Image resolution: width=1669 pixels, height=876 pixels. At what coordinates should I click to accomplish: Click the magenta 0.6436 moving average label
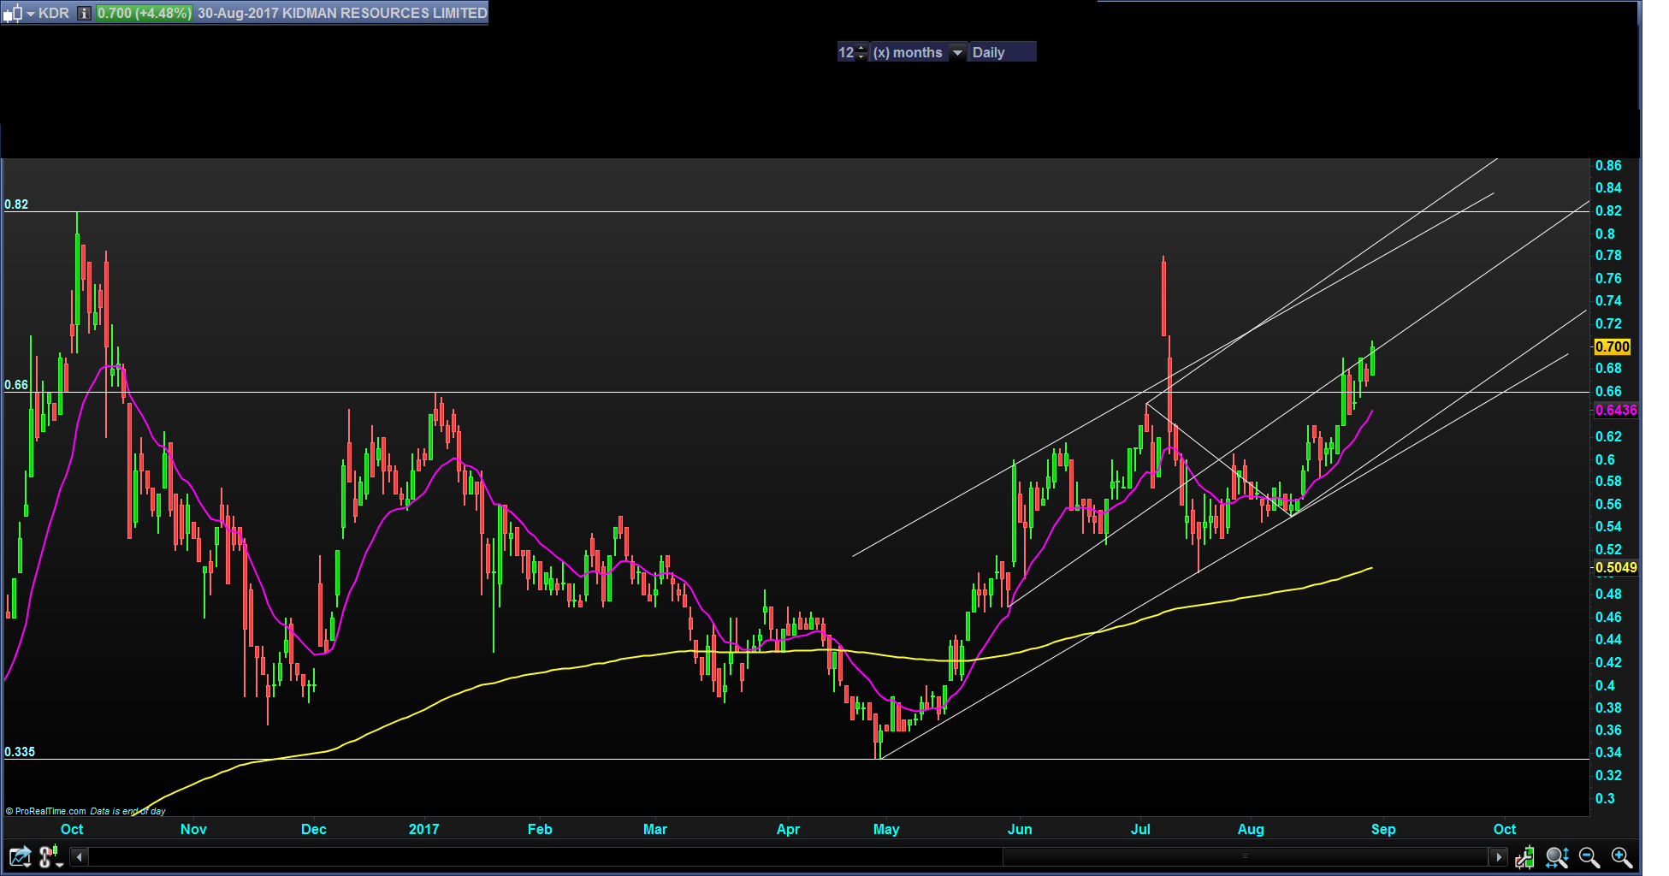coord(1616,410)
